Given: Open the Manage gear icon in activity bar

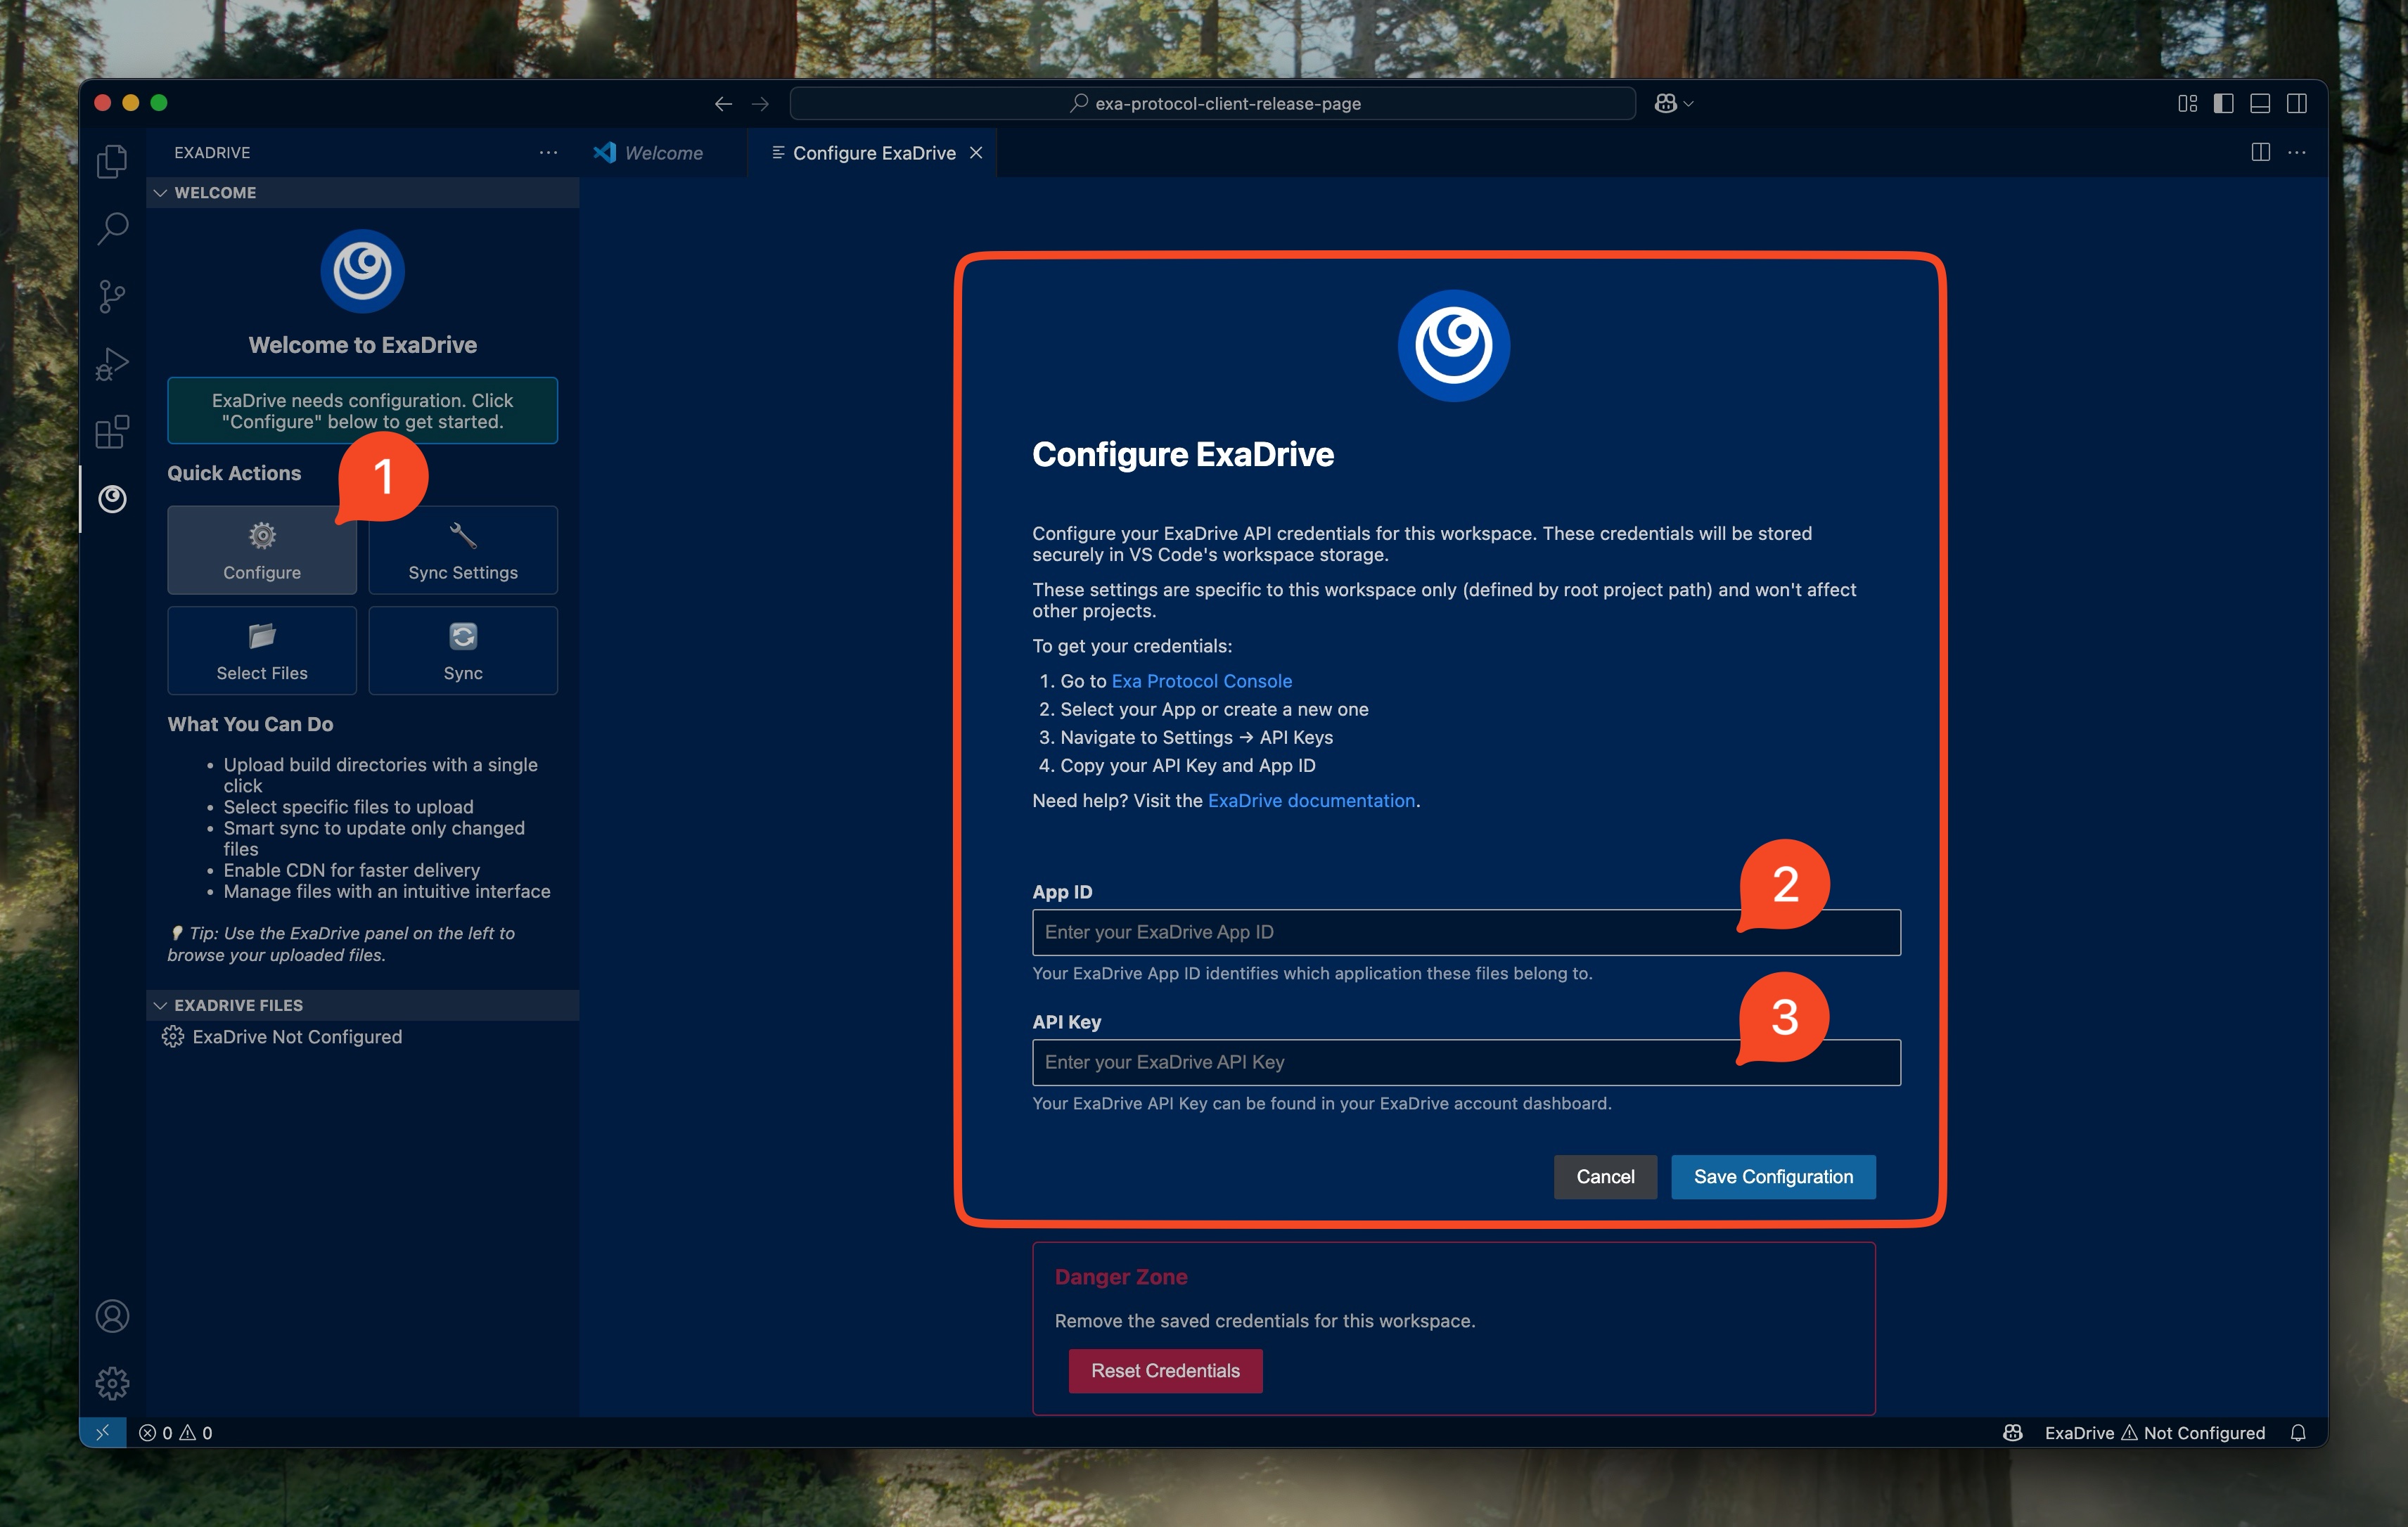Looking at the screenshot, I should pos(112,1383).
